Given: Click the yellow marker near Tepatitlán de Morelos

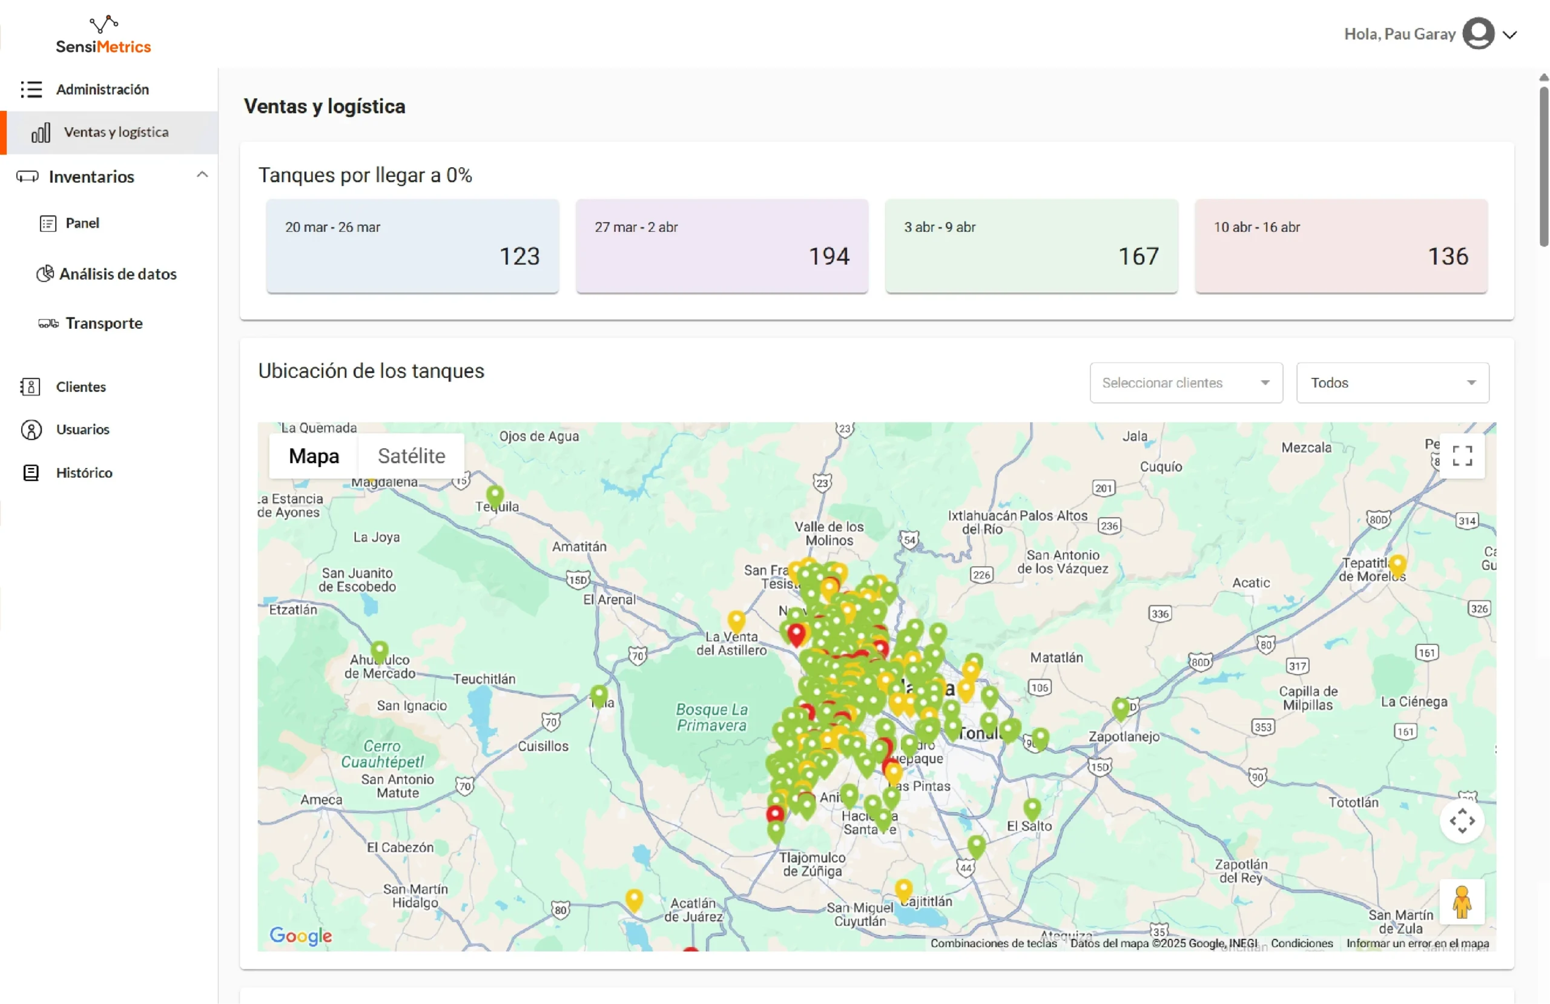Looking at the screenshot, I should (x=1397, y=566).
